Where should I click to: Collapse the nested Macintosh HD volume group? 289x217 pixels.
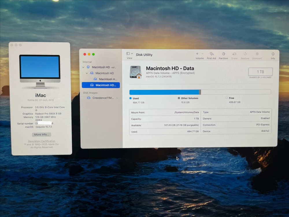[x=87, y=73]
